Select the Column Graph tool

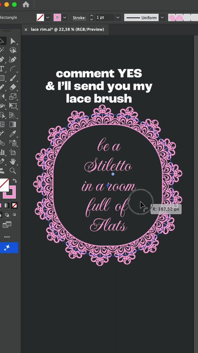[2, 152]
